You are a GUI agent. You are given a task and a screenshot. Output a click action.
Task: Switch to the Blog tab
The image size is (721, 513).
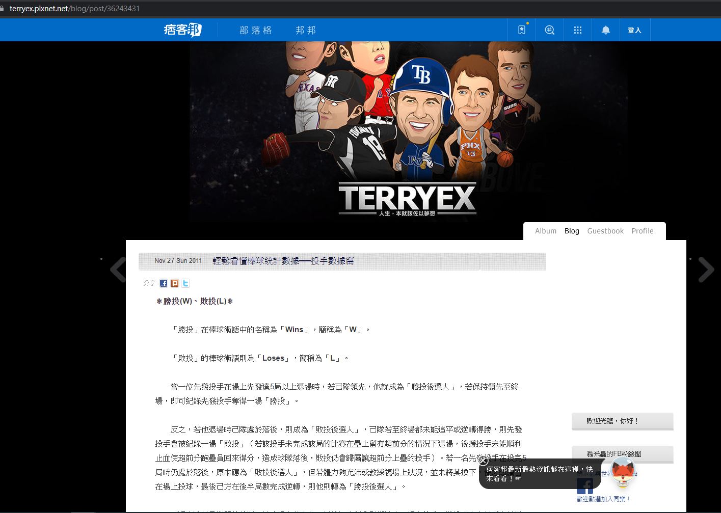572,231
